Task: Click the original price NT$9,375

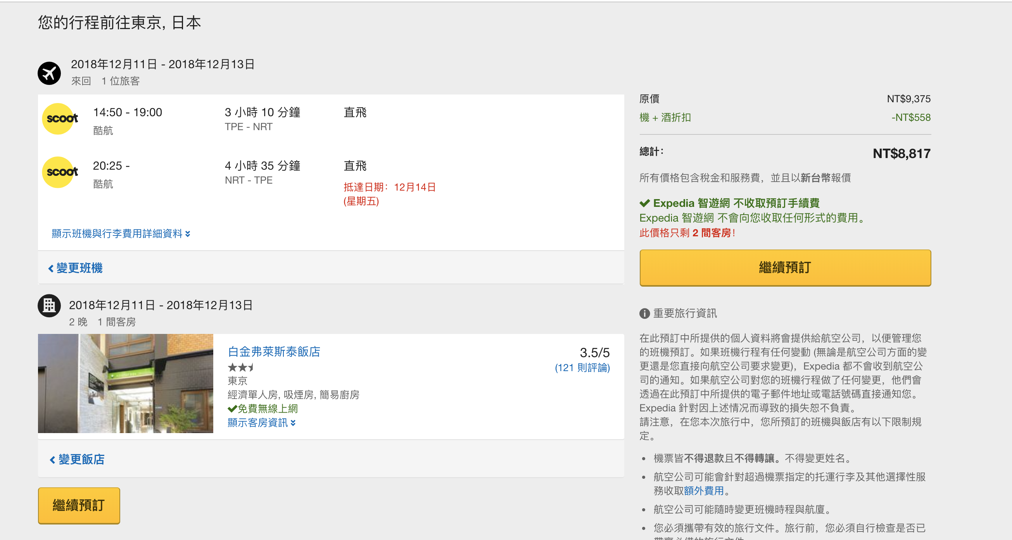Action: tap(908, 99)
